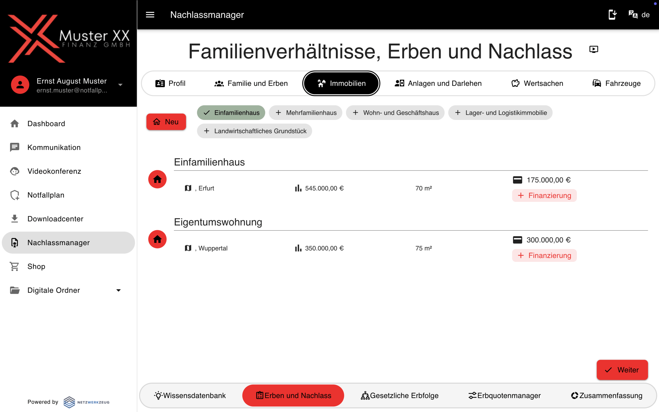Open the Fahrzeuge tab

coord(617,83)
